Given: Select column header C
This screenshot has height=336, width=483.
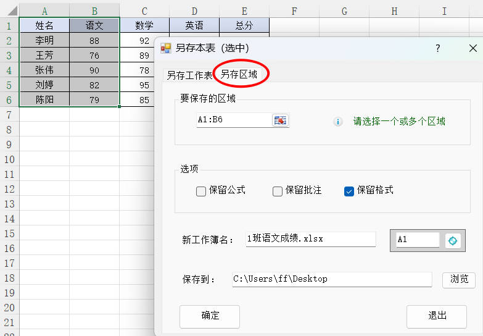Looking at the screenshot, I should [144, 10].
